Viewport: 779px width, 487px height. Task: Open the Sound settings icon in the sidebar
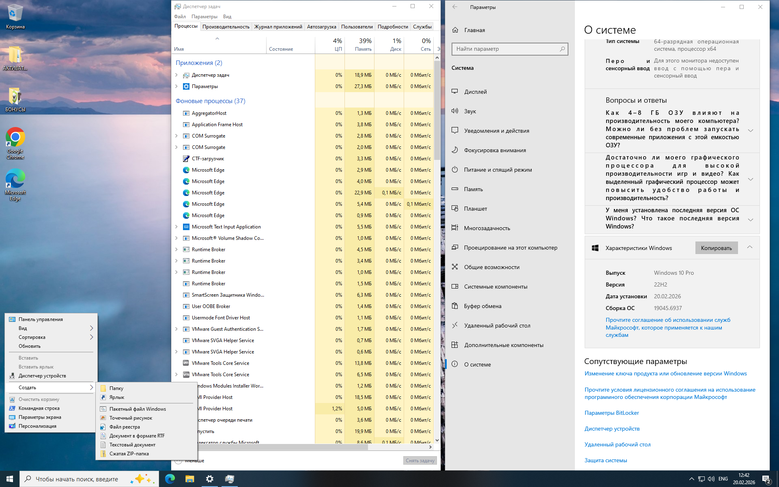(x=455, y=111)
